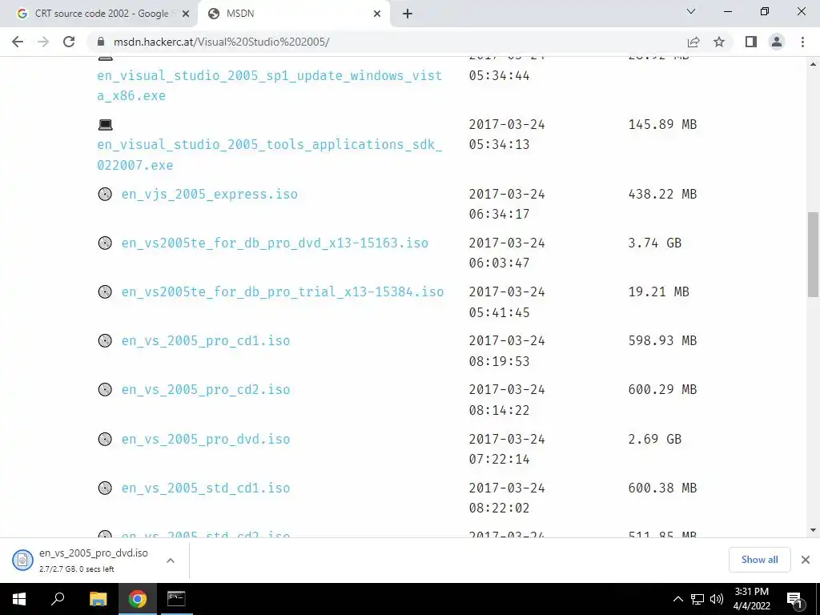Click the Chrome icon in the taskbar
The image size is (820, 615).
(x=137, y=599)
